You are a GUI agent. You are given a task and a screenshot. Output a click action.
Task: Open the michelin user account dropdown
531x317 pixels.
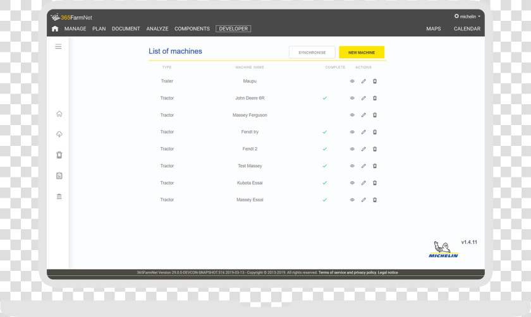(x=467, y=16)
